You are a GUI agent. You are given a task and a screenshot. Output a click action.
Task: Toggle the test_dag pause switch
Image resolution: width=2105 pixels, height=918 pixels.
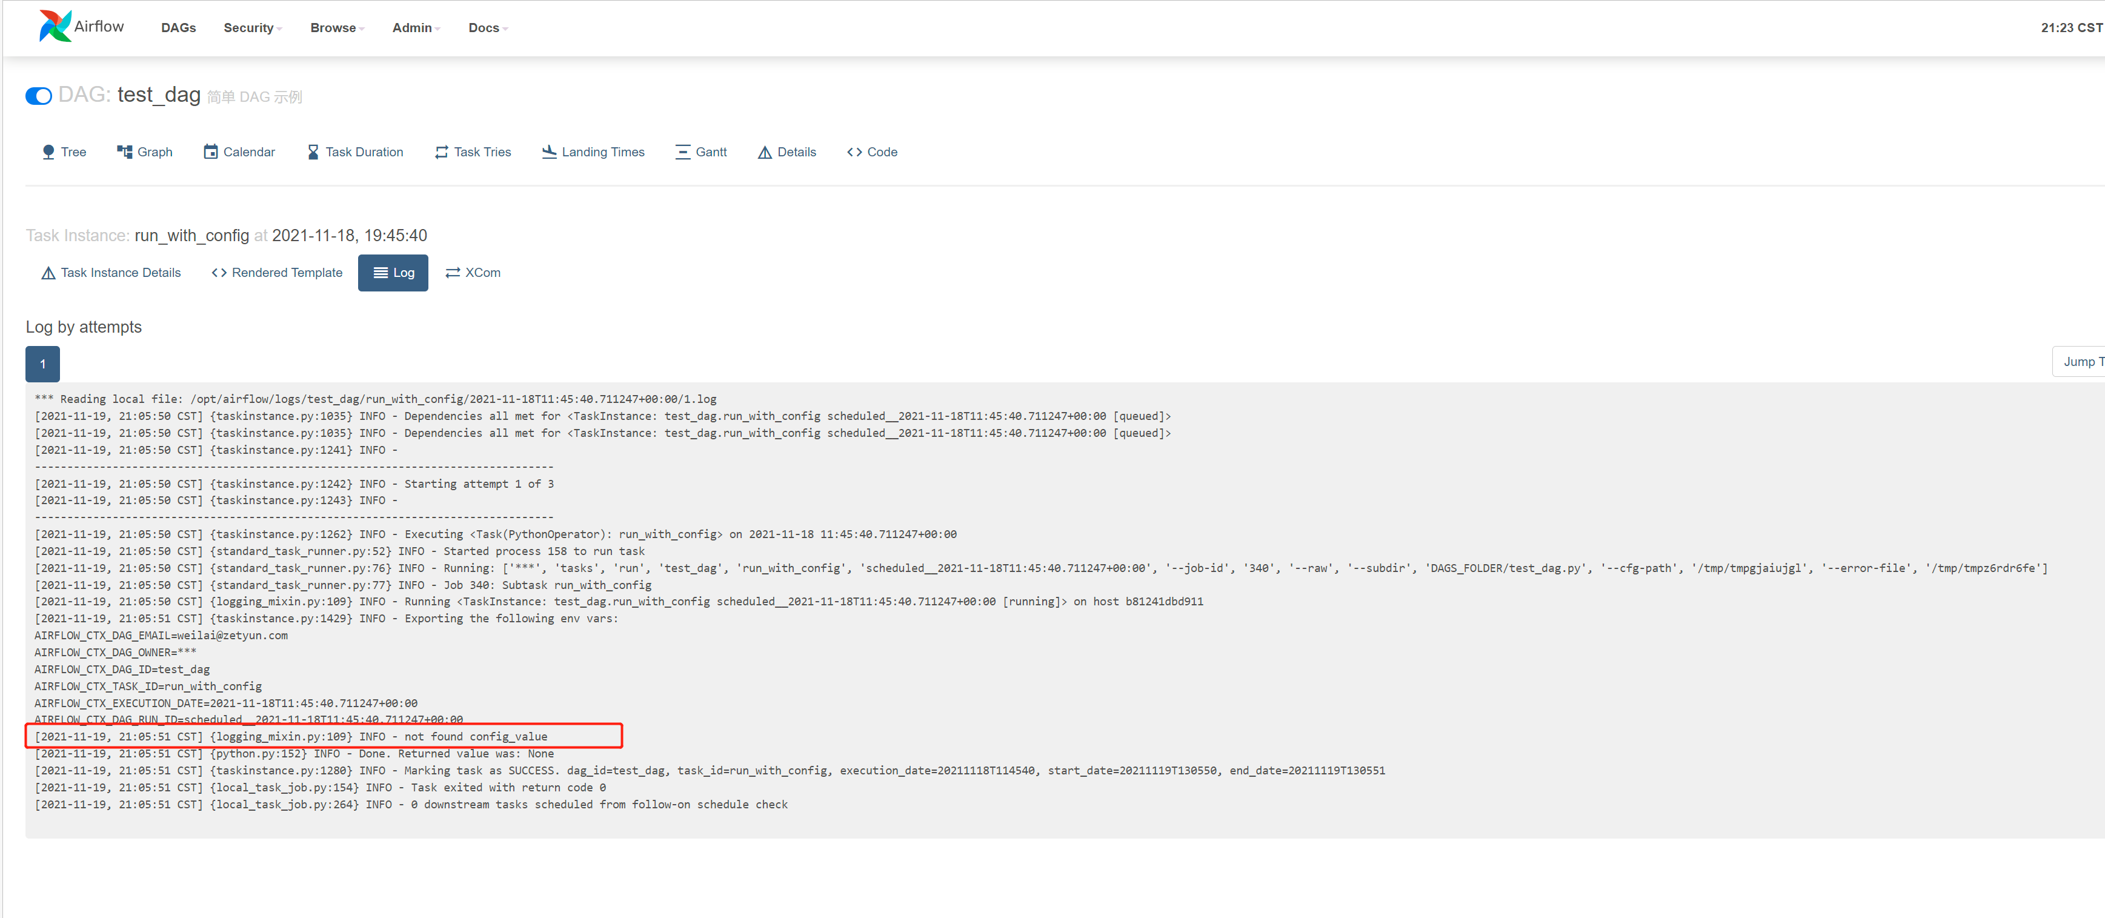tap(38, 96)
